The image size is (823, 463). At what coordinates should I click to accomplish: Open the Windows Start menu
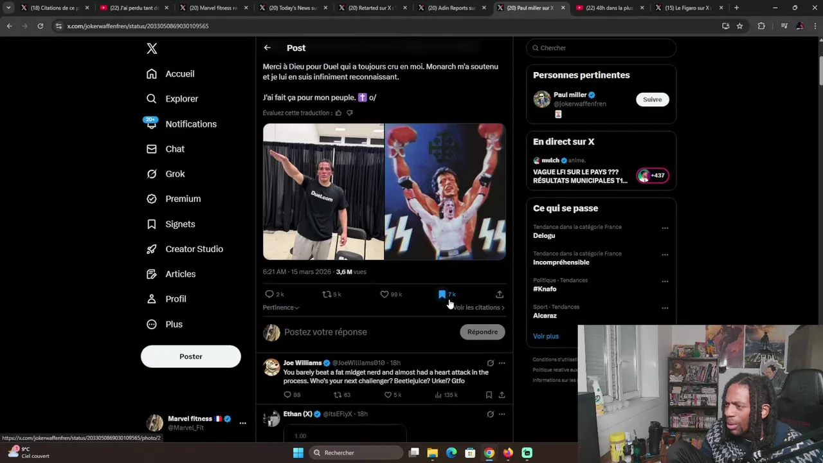298,453
